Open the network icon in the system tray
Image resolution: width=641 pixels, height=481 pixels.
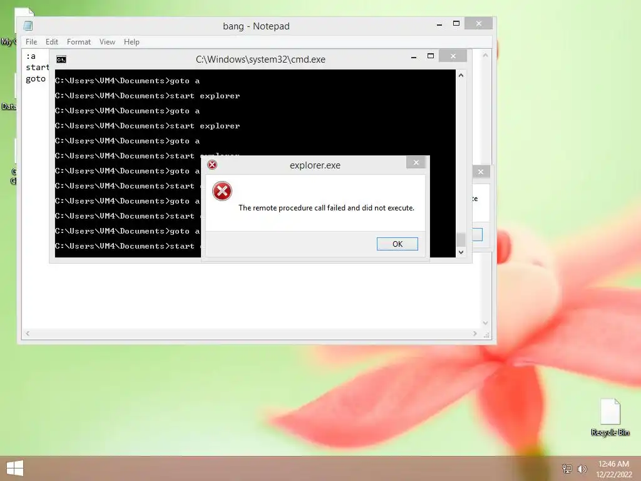coord(567,468)
